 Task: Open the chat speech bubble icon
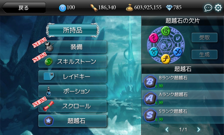208,8
